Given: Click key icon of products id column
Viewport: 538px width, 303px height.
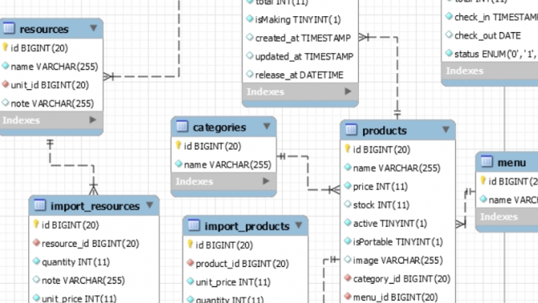Looking at the screenshot, I should 347,149.
